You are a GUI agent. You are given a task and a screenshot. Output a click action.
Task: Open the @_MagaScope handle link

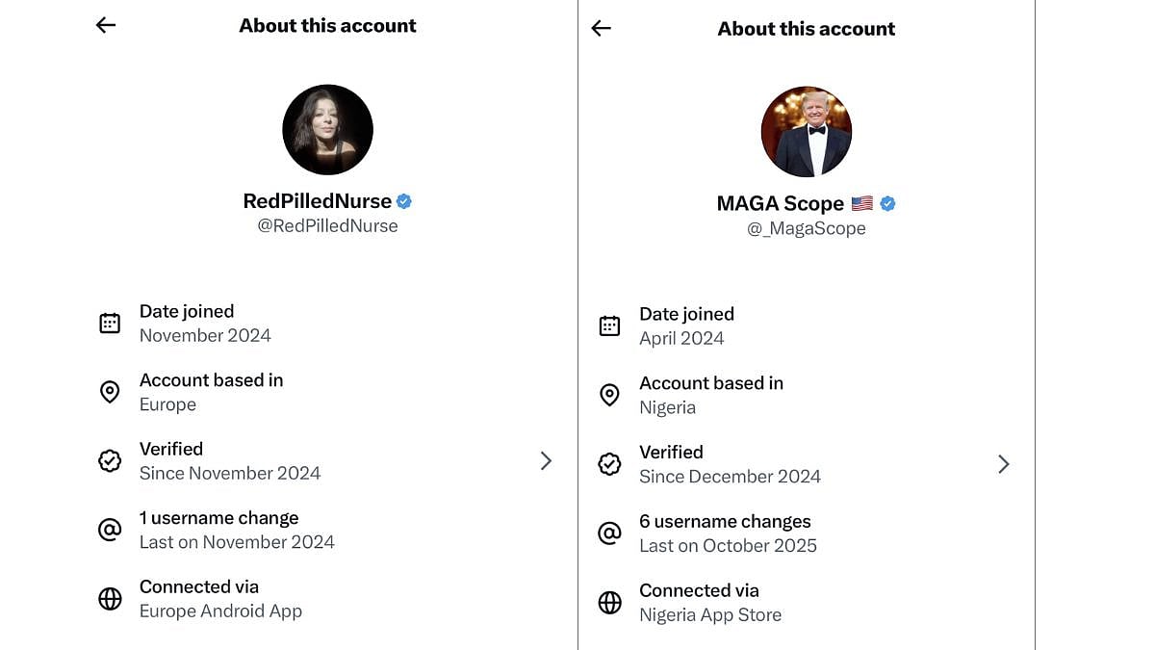[x=806, y=228]
